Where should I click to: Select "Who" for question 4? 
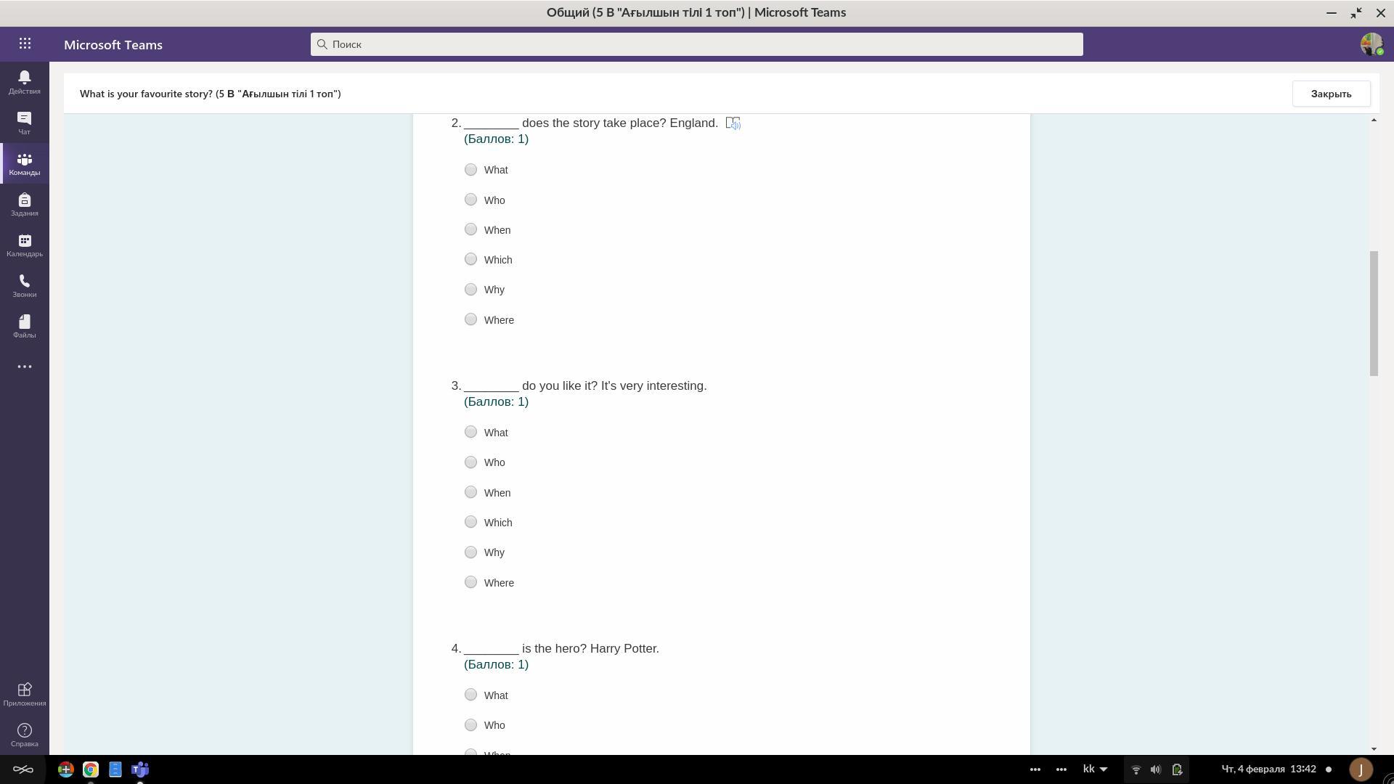coord(470,725)
